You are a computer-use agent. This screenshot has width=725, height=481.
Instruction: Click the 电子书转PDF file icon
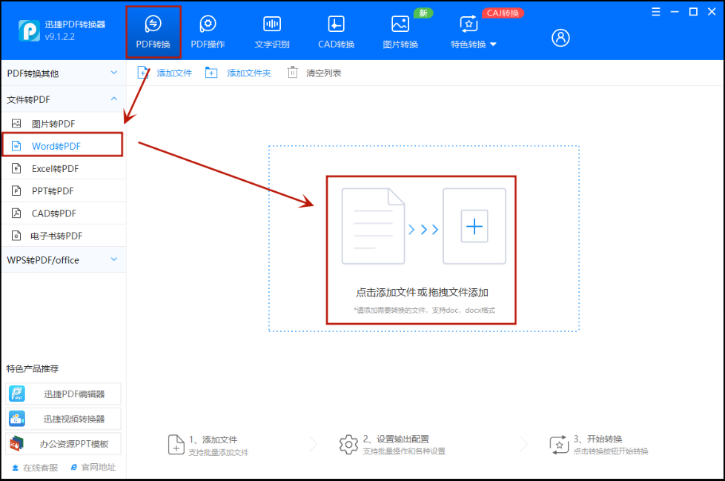pyautogui.click(x=16, y=236)
